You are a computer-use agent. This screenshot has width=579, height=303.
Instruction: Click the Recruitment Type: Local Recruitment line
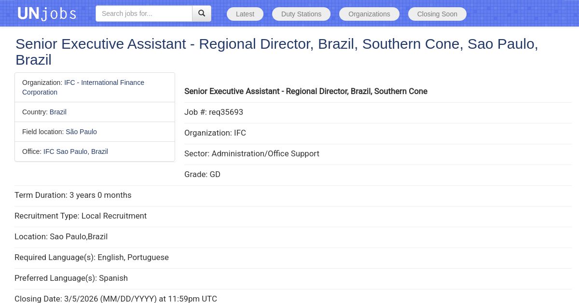point(81,216)
